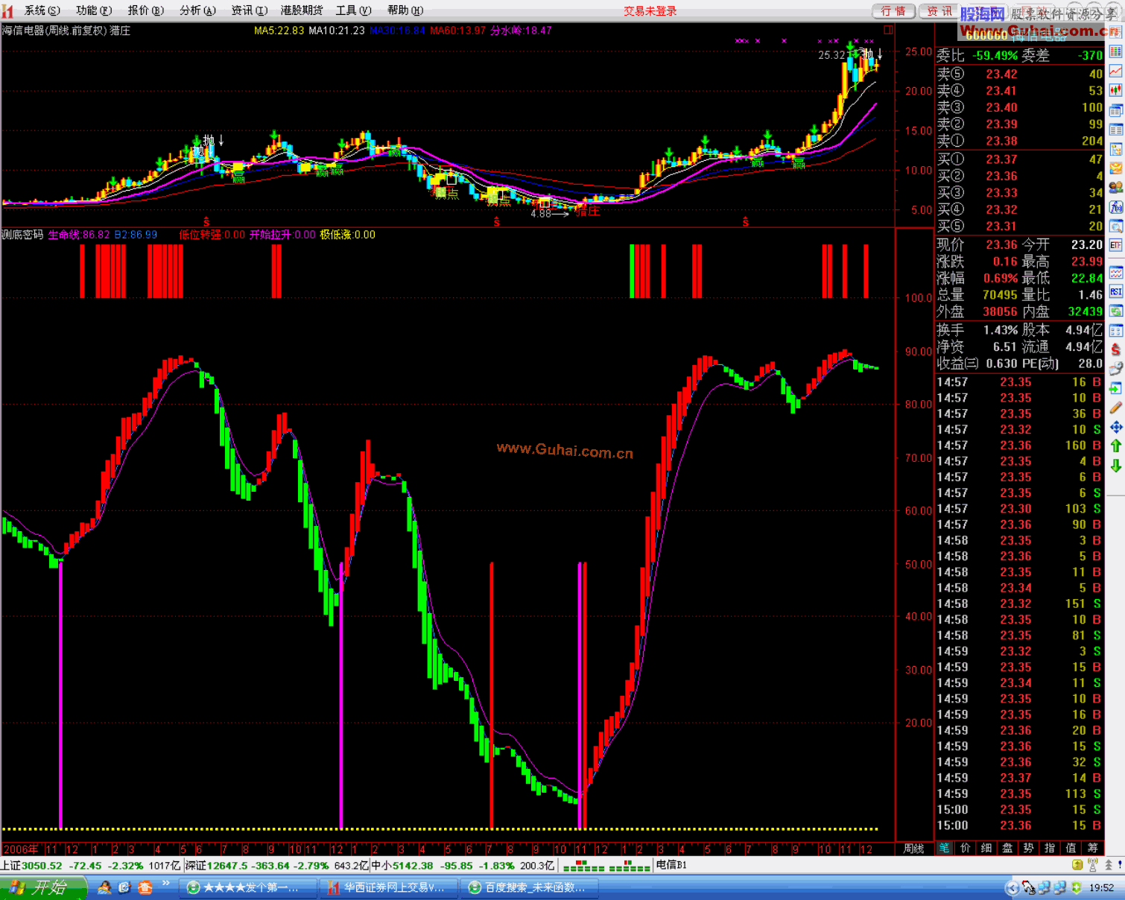Click the pencil draw icon in right sidebar
This screenshot has height=900, width=1125.
[1115, 408]
